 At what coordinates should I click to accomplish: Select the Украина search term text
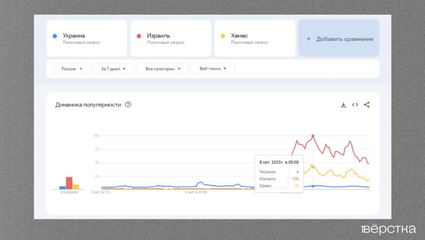(x=74, y=36)
